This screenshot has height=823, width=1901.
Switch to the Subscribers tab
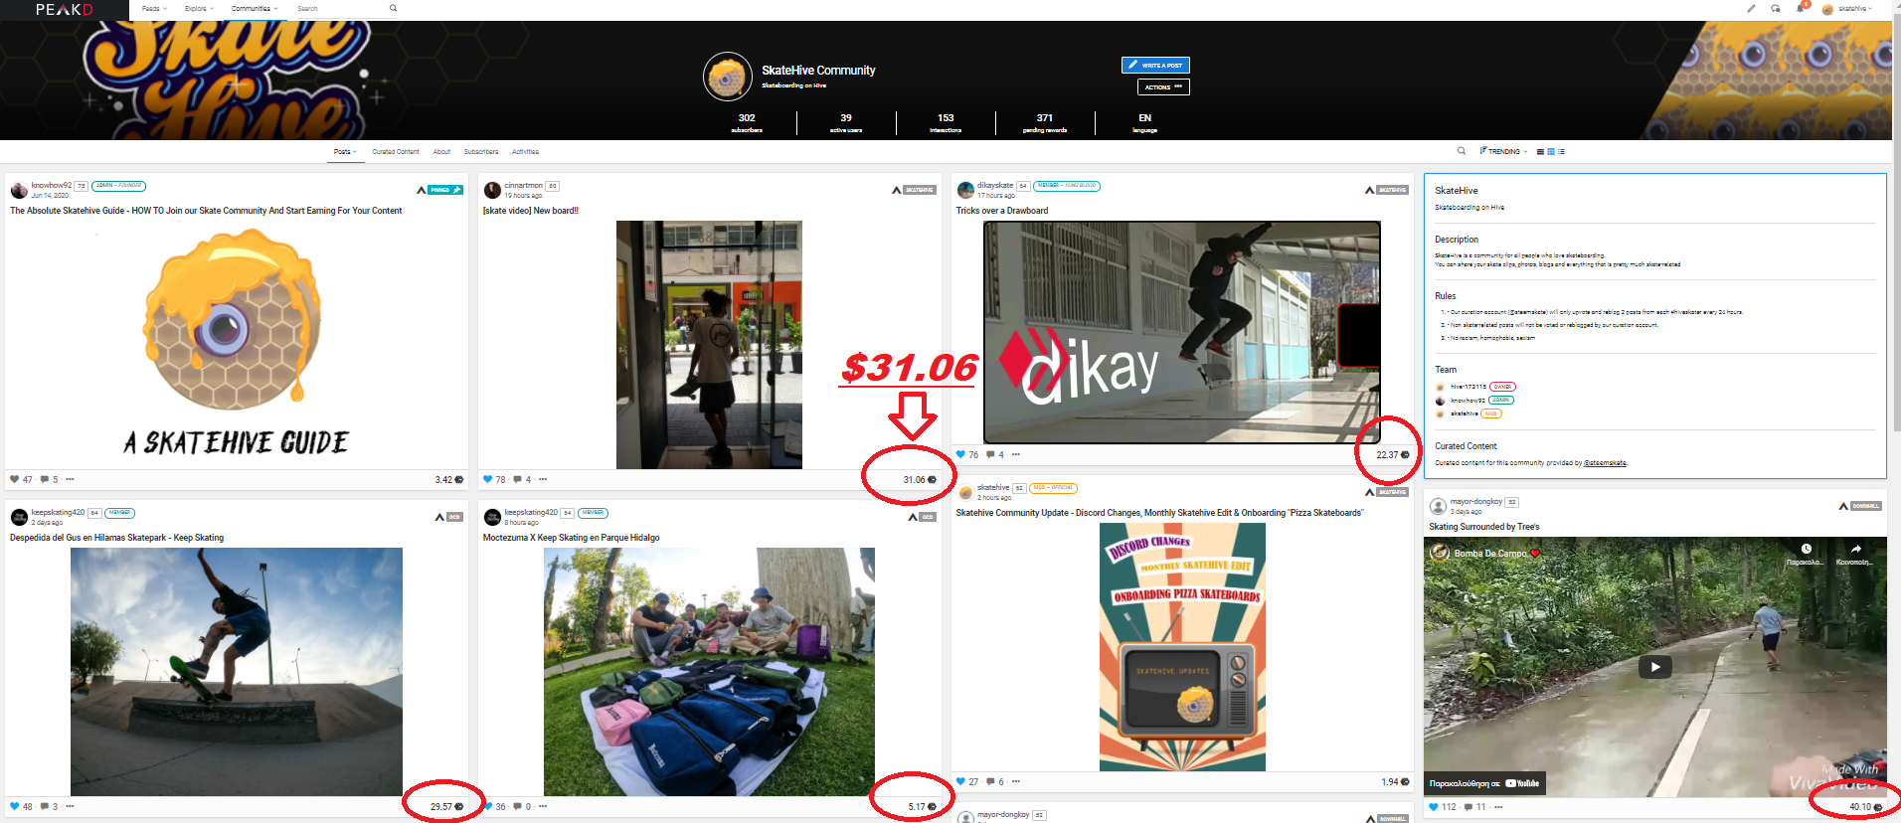tap(481, 152)
